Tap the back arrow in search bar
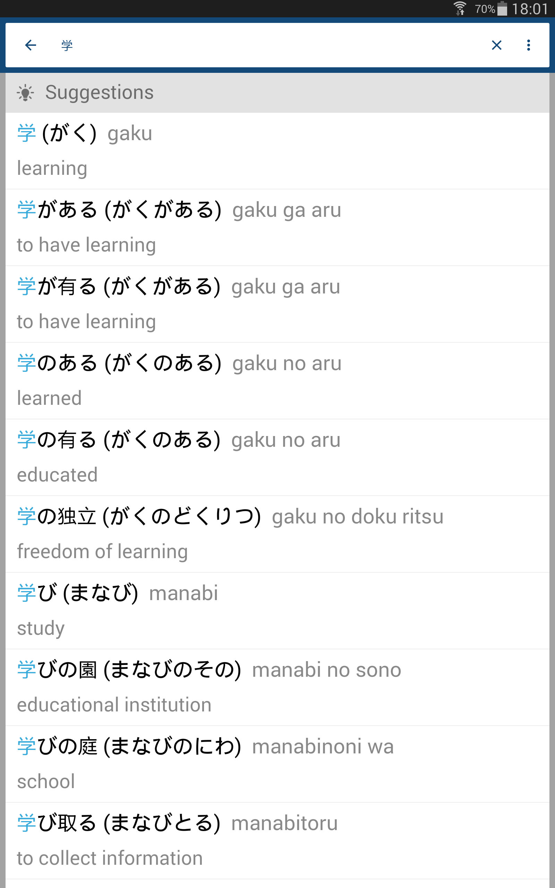The width and height of the screenshot is (555, 888). pos(31,45)
